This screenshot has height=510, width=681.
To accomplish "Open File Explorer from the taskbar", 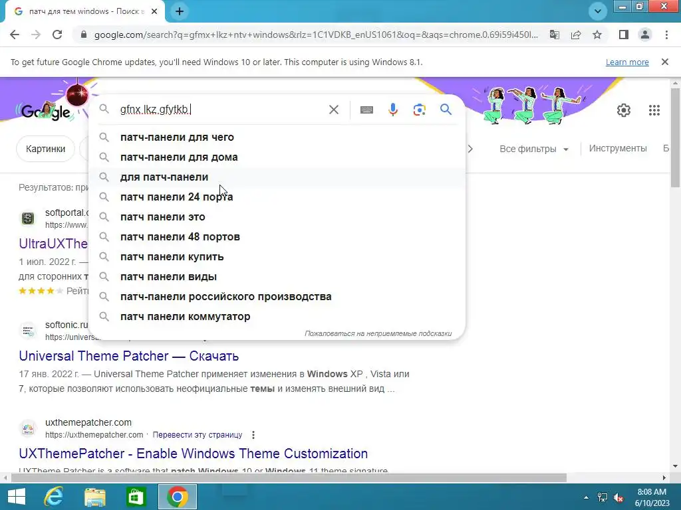I will click(x=94, y=497).
